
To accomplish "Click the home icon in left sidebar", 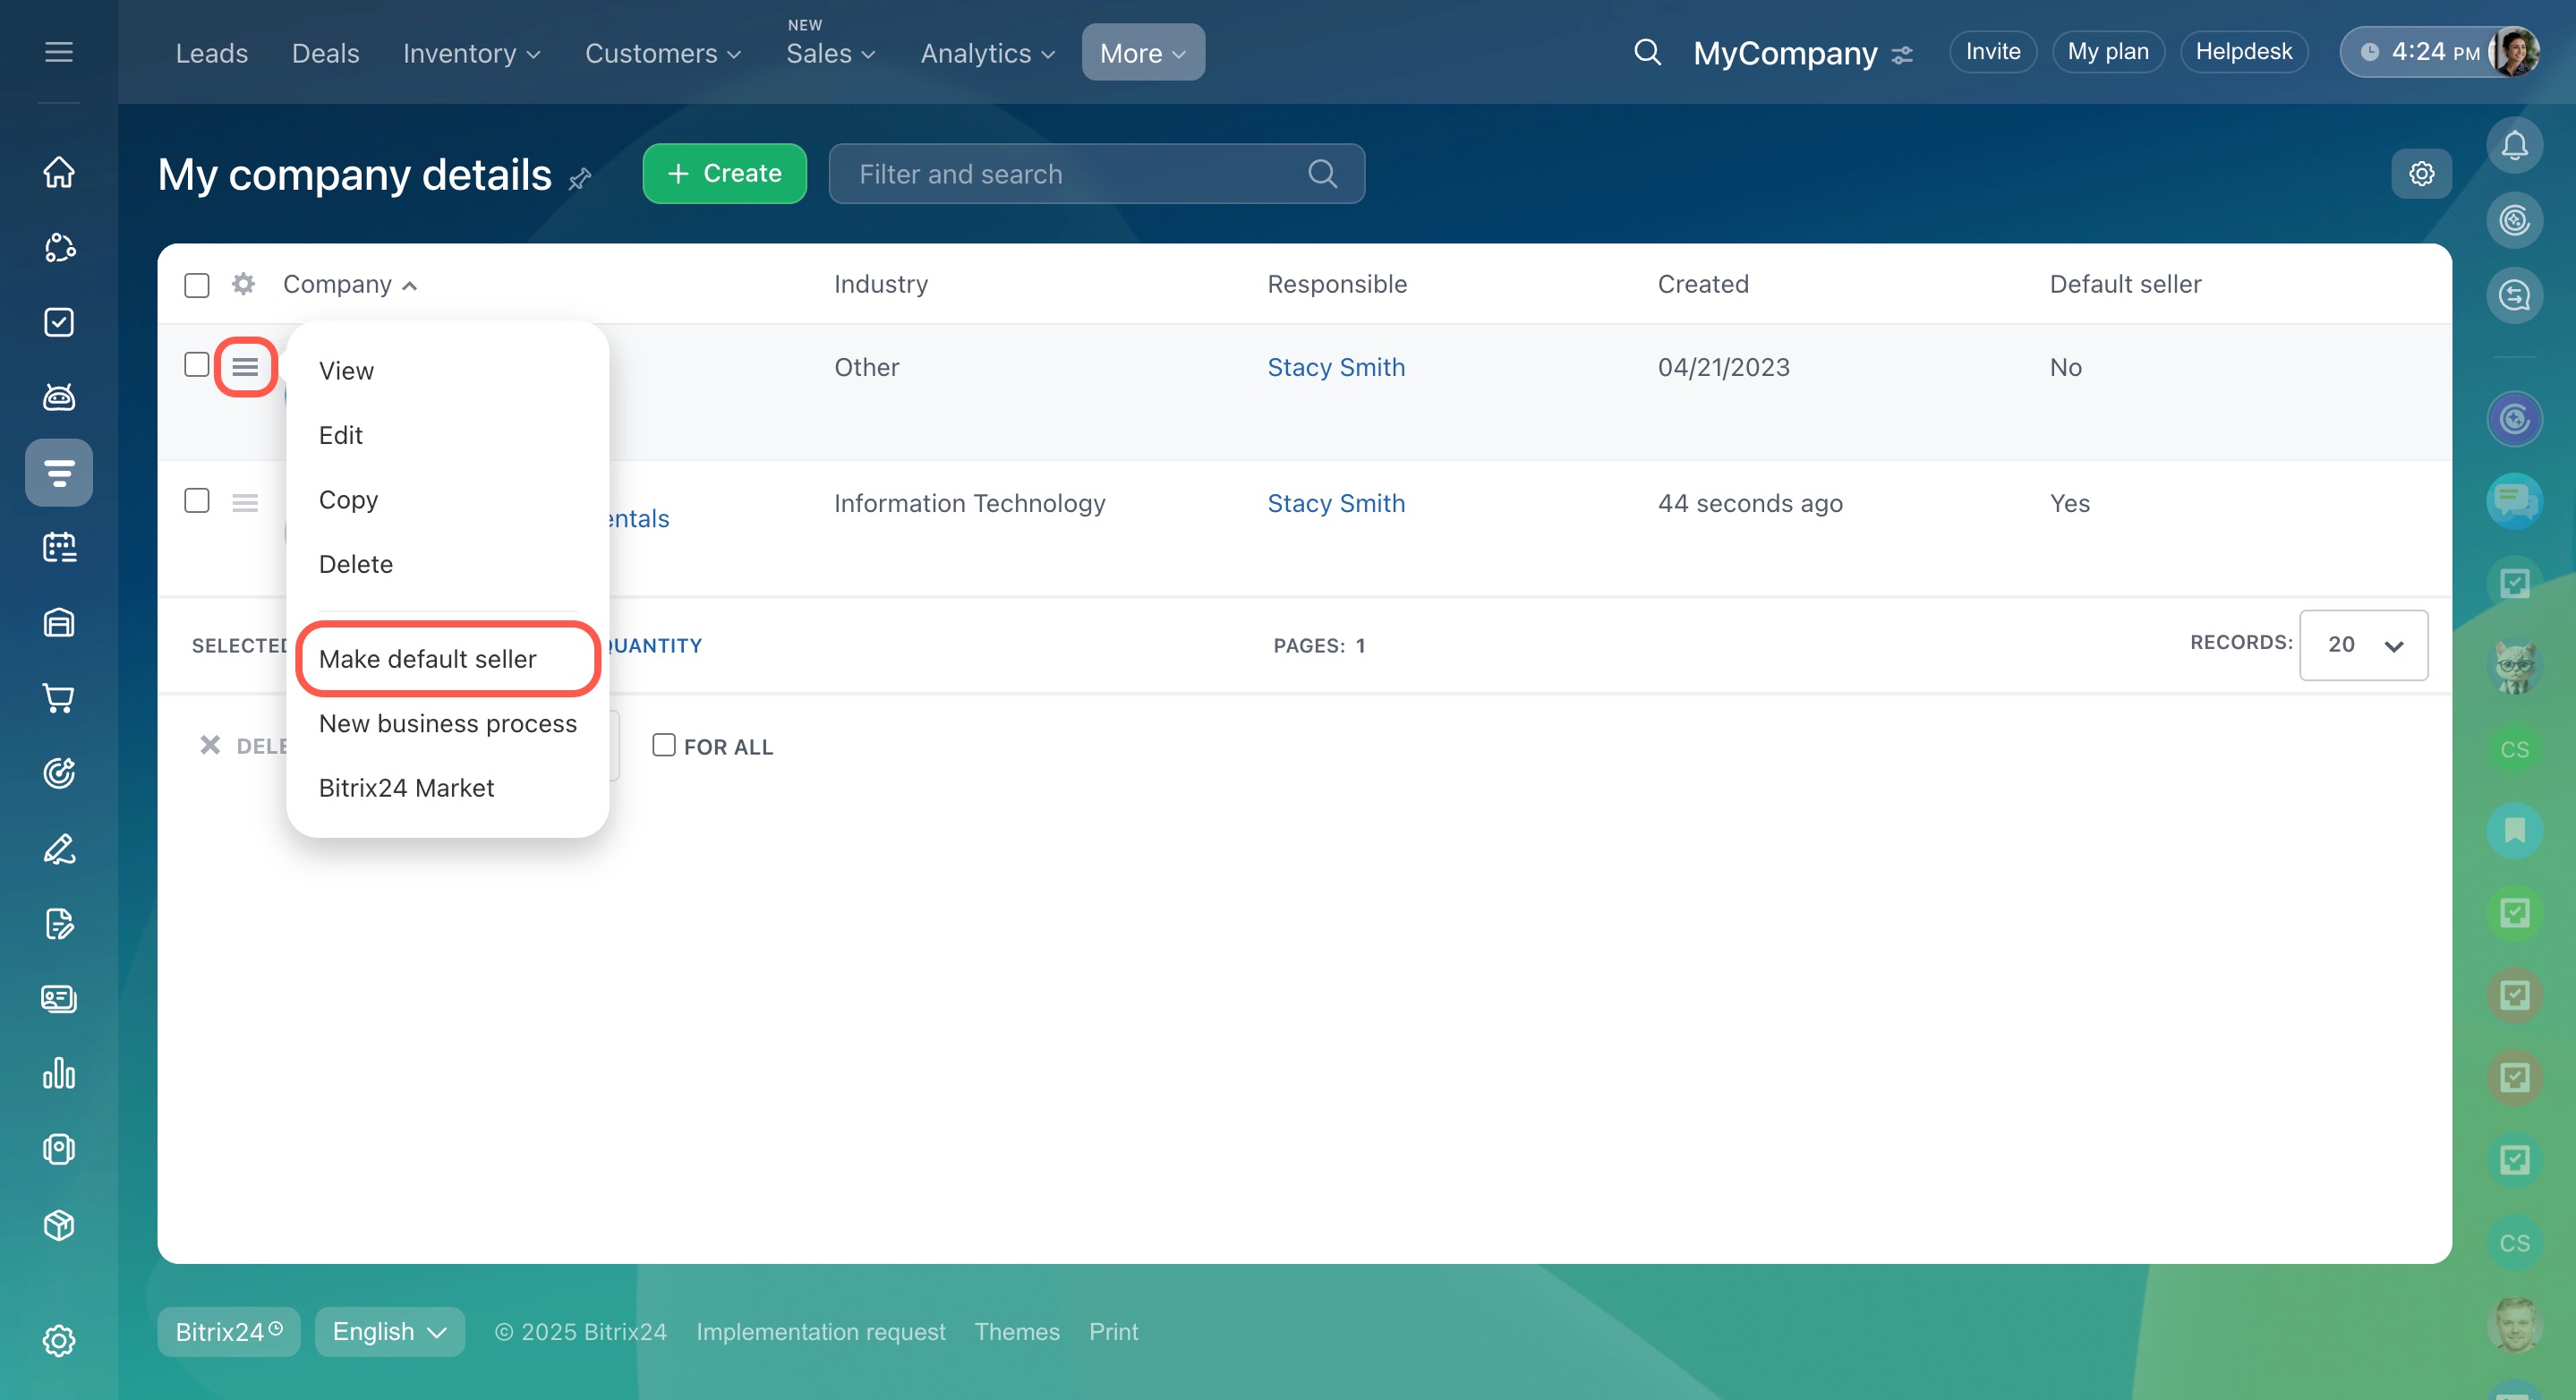I will (x=59, y=172).
